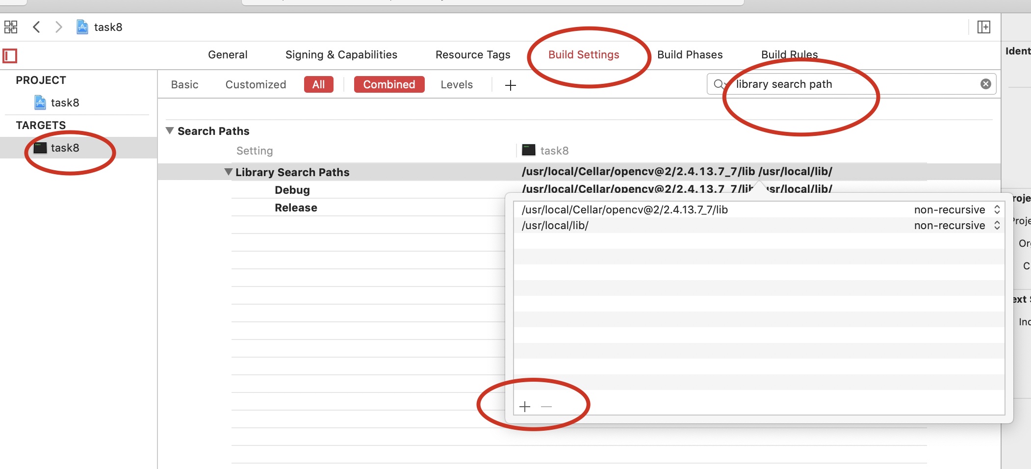Viewport: 1031px width, 469px height.
Task: Add a build setting with plus button
Action: [x=510, y=85]
